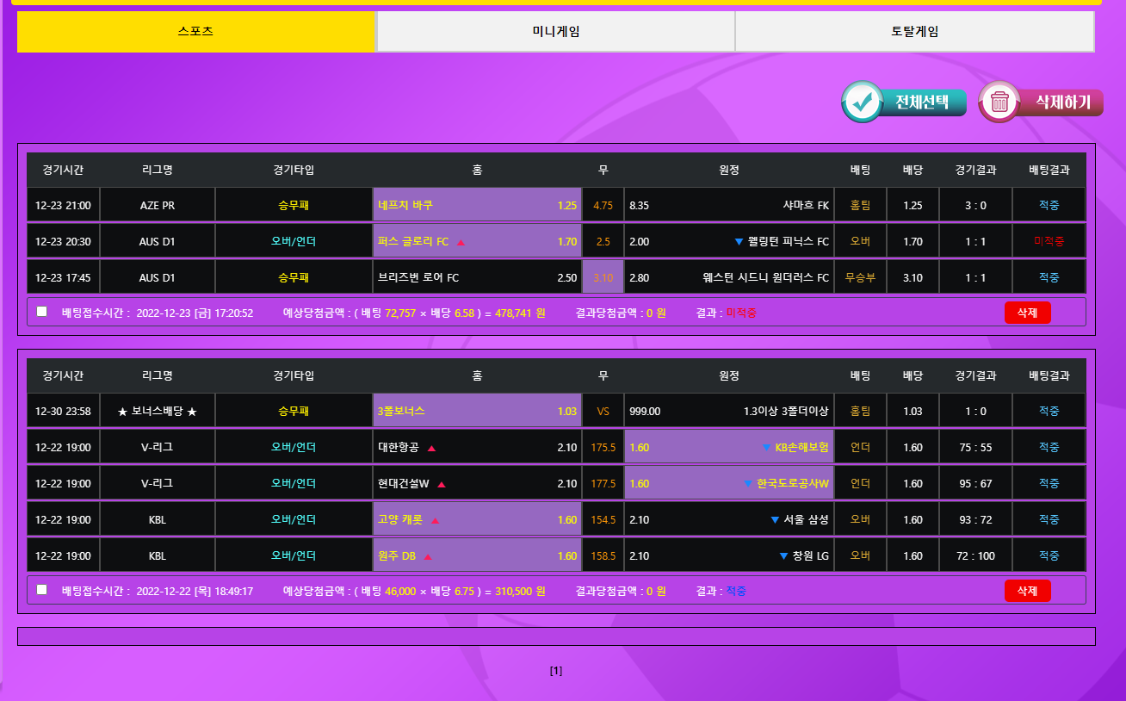The width and height of the screenshot is (1126, 701).
Task: Click the 삭제하기 trash can icon
Action: tap(999, 102)
